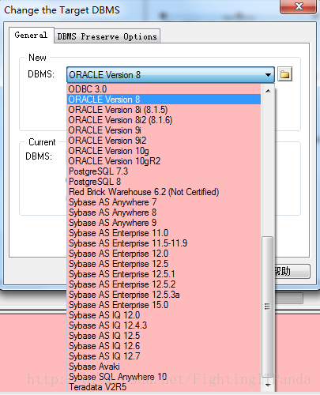Pick Sybase AS IQ 12.4.3
The height and width of the screenshot is (395, 320).
tap(164, 325)
